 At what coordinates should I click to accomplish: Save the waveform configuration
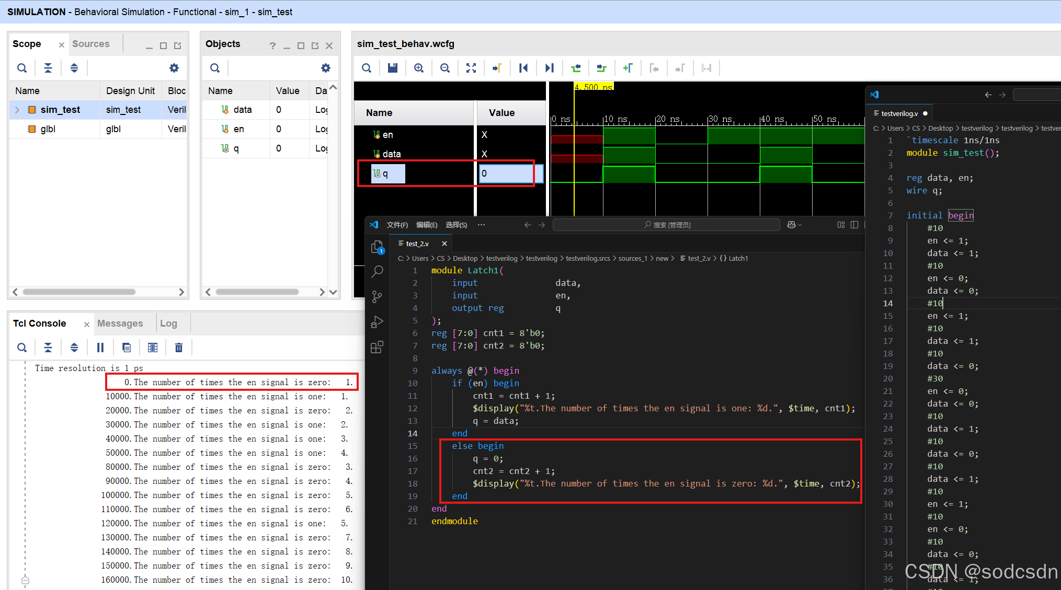(x=393, y=68)
